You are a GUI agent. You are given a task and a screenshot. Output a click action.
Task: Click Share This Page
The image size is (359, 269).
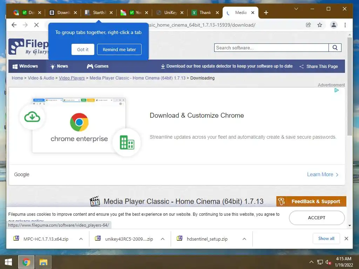tap(318, 66)
